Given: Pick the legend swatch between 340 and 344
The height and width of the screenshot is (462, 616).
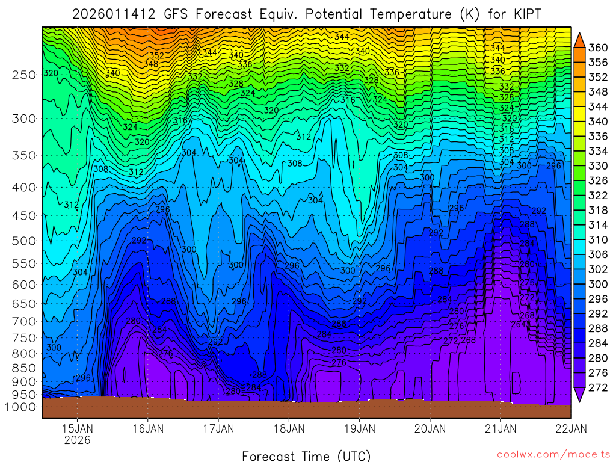Looking at the screenshot, I should pyautogui.click(x=579, y=114).
